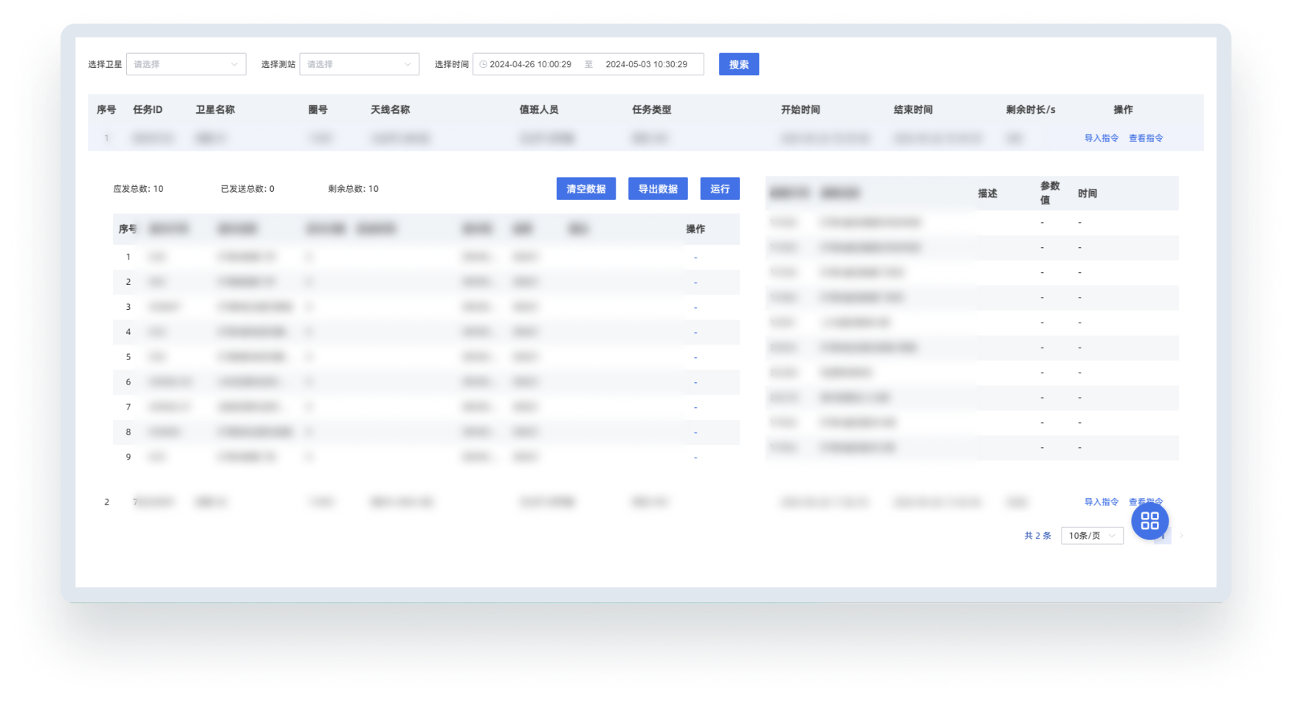Viewport: 1292px width, 701px height.
Task: Click the 运行 button
Action: (x=720, y=189)
